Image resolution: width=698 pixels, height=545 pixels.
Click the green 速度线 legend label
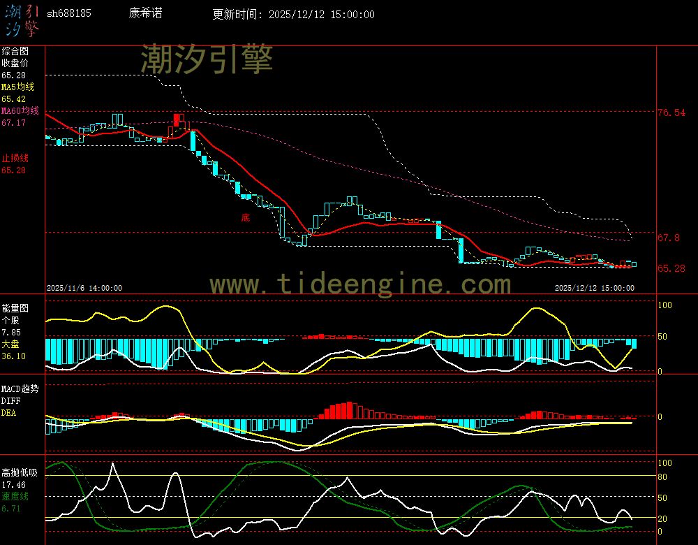[15, 496]
